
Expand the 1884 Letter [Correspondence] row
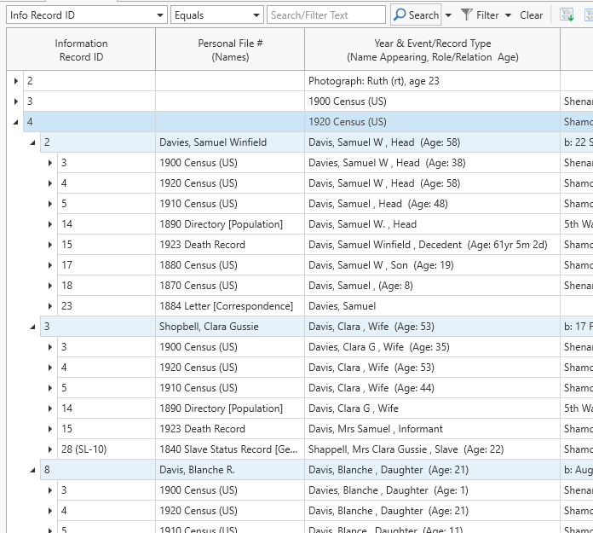(50, 306)
